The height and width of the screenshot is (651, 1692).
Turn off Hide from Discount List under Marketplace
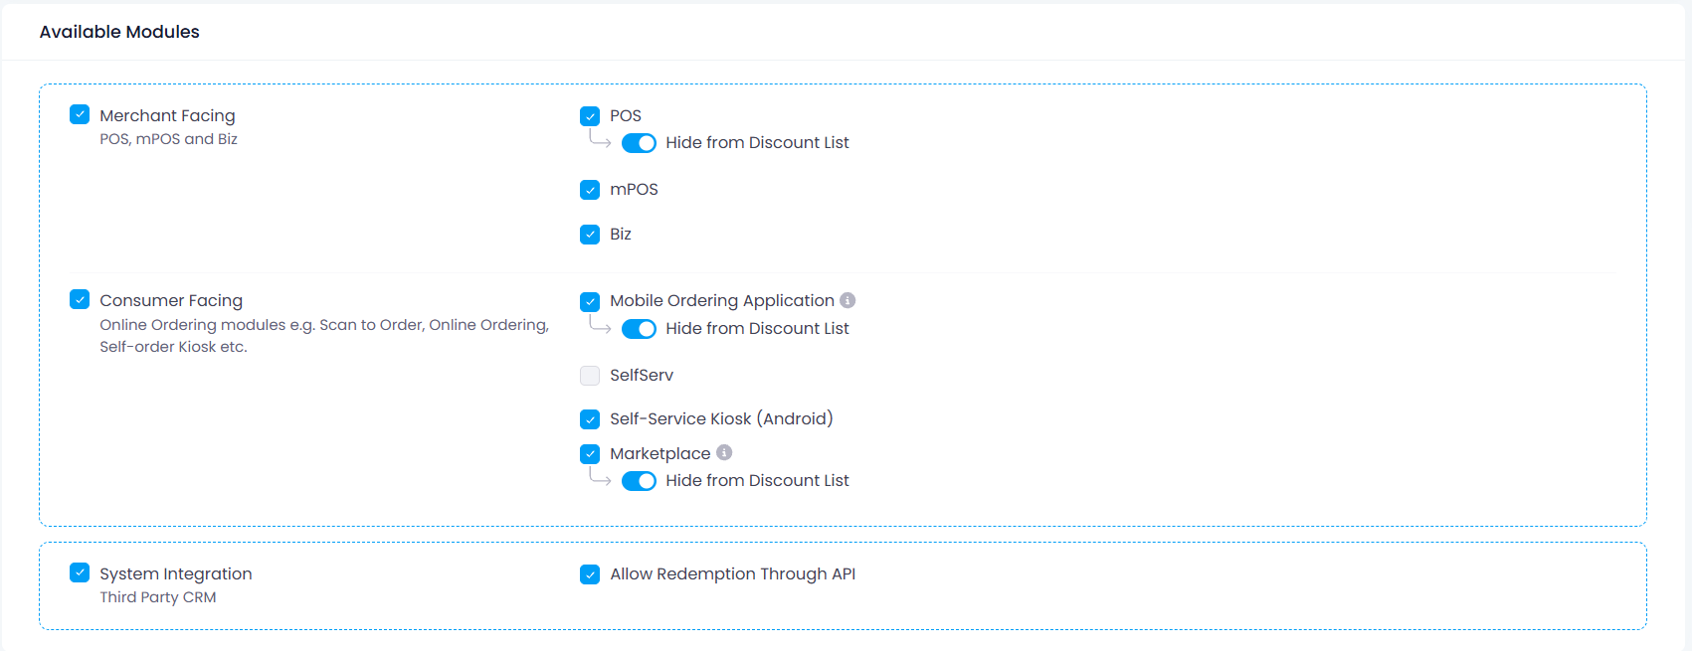click(639, 481)
